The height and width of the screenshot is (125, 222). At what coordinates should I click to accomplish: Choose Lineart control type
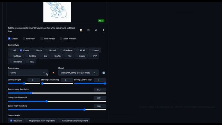[94, 50]
